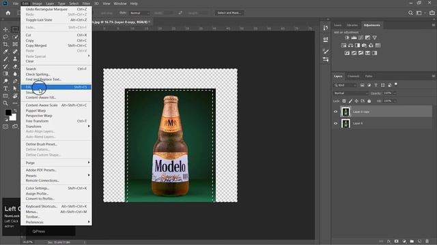Select the Zoom tool
The height and width of the screenshot is (245, 437).
[5, 103]
